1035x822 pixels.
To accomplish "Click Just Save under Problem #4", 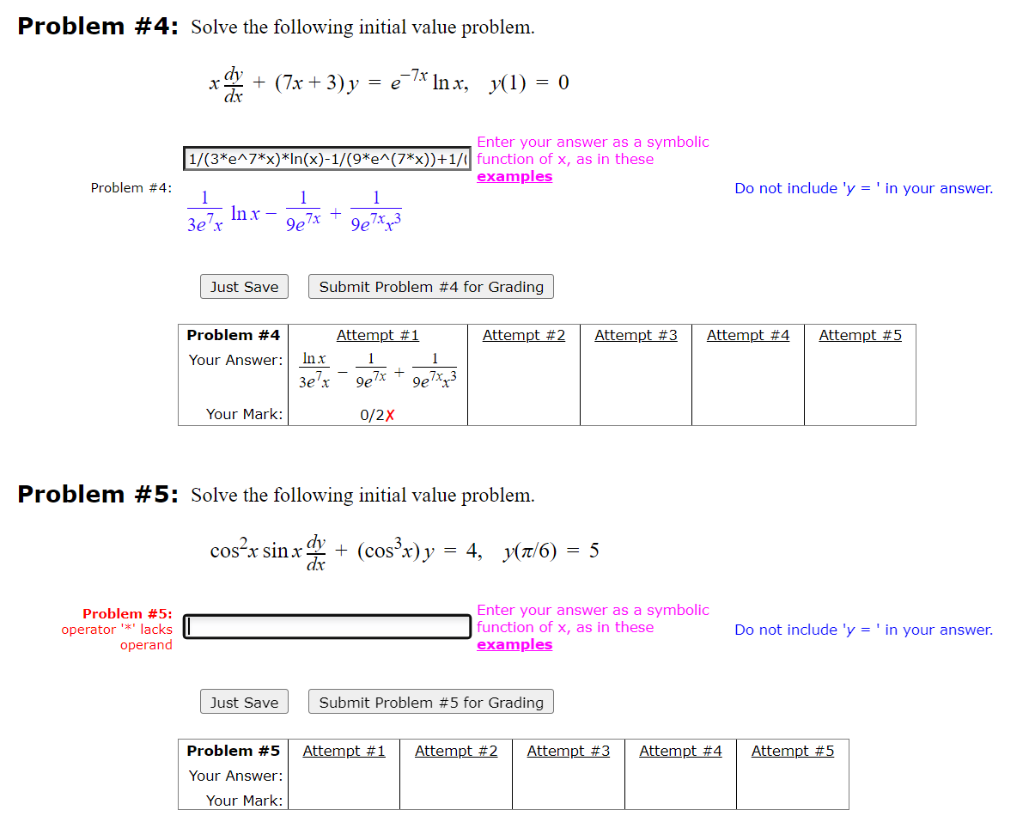I will 244,287.
